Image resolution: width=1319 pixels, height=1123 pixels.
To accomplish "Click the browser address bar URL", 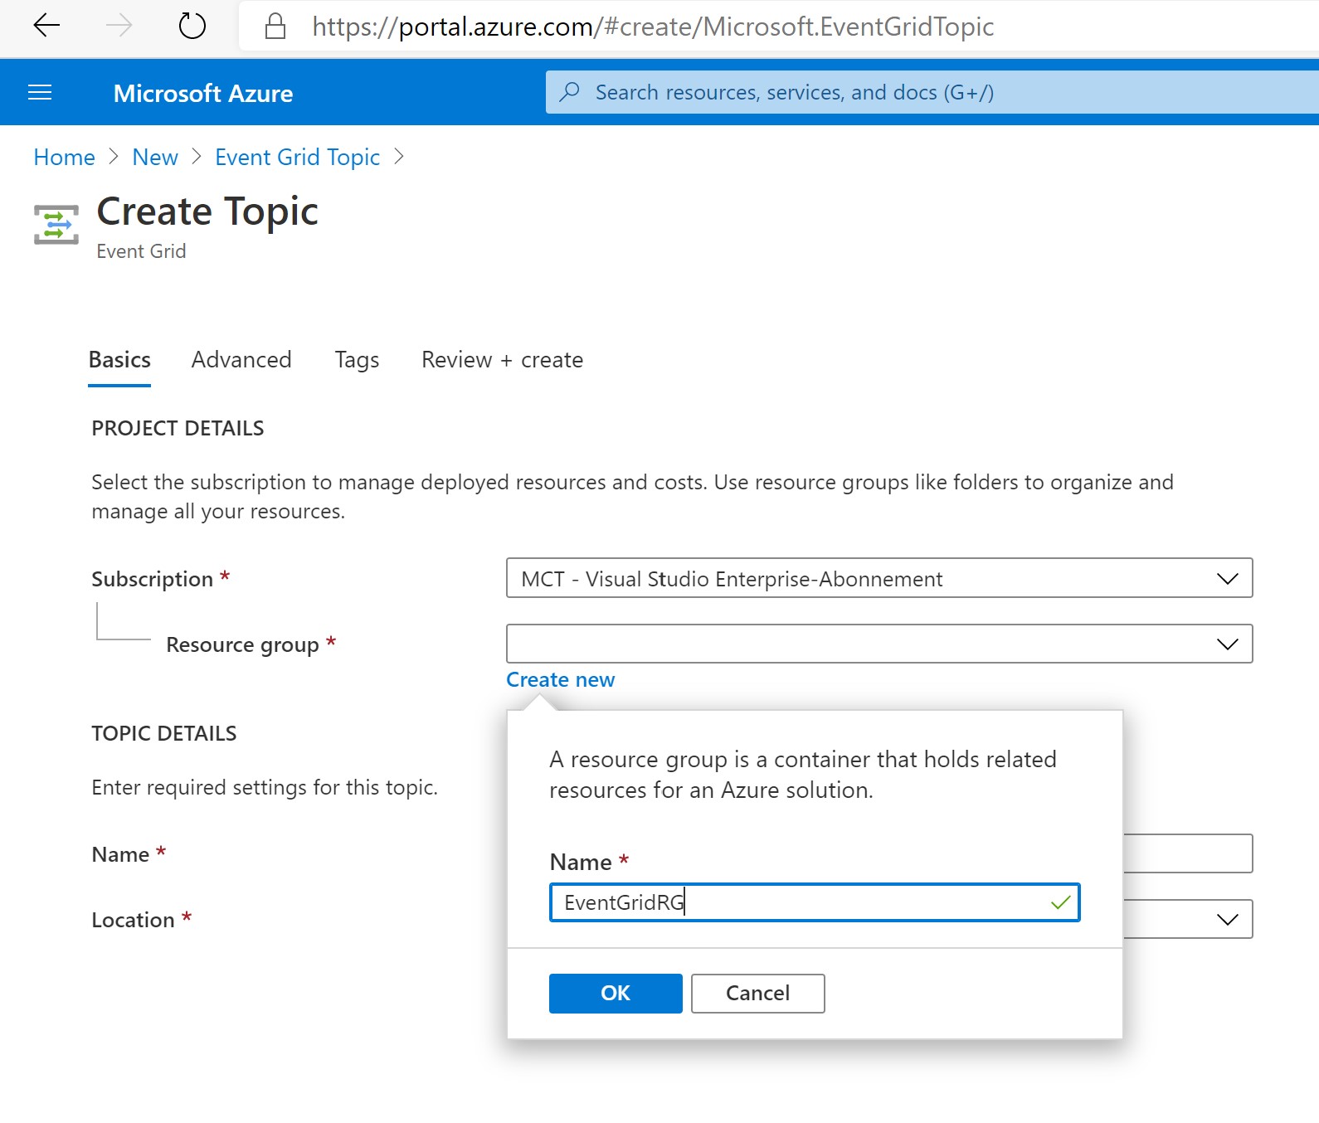I will pos(653,27).
